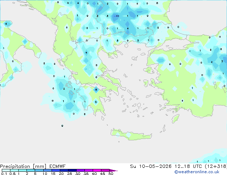
Task: Pick the 0.5–1 mm legend swatch
Action: [14, 170]
